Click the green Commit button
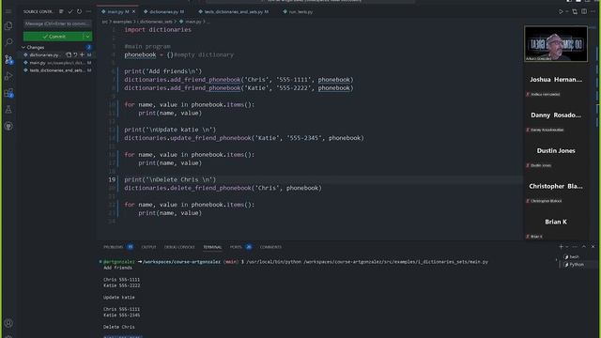The image size is (601, 338). click(x=53, y=37)
